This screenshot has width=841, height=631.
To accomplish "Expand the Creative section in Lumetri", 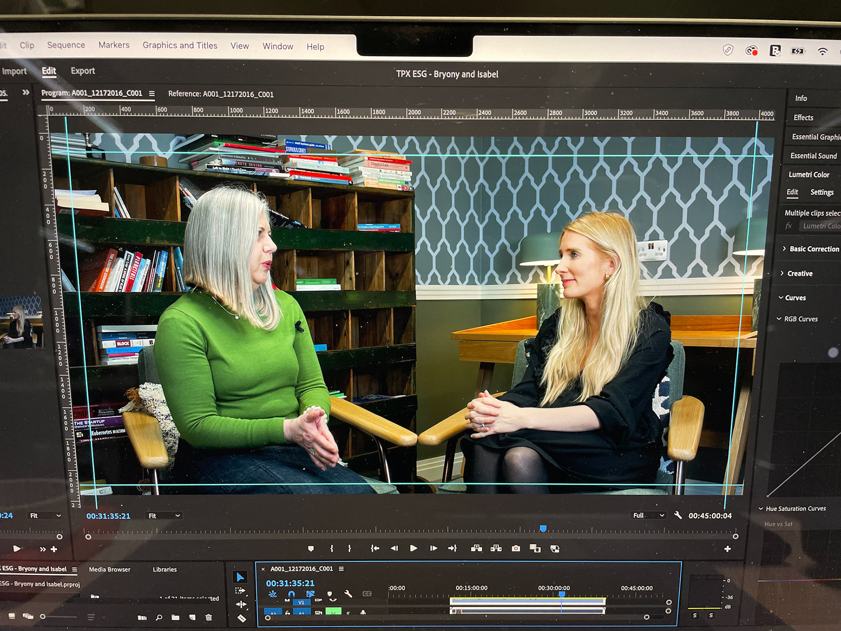I will point(799,273).
